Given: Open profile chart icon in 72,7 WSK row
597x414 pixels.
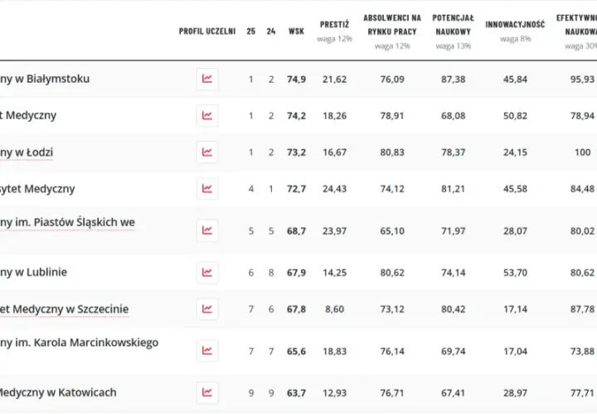Looking at the screenshot, I should (x=207, y=189).
